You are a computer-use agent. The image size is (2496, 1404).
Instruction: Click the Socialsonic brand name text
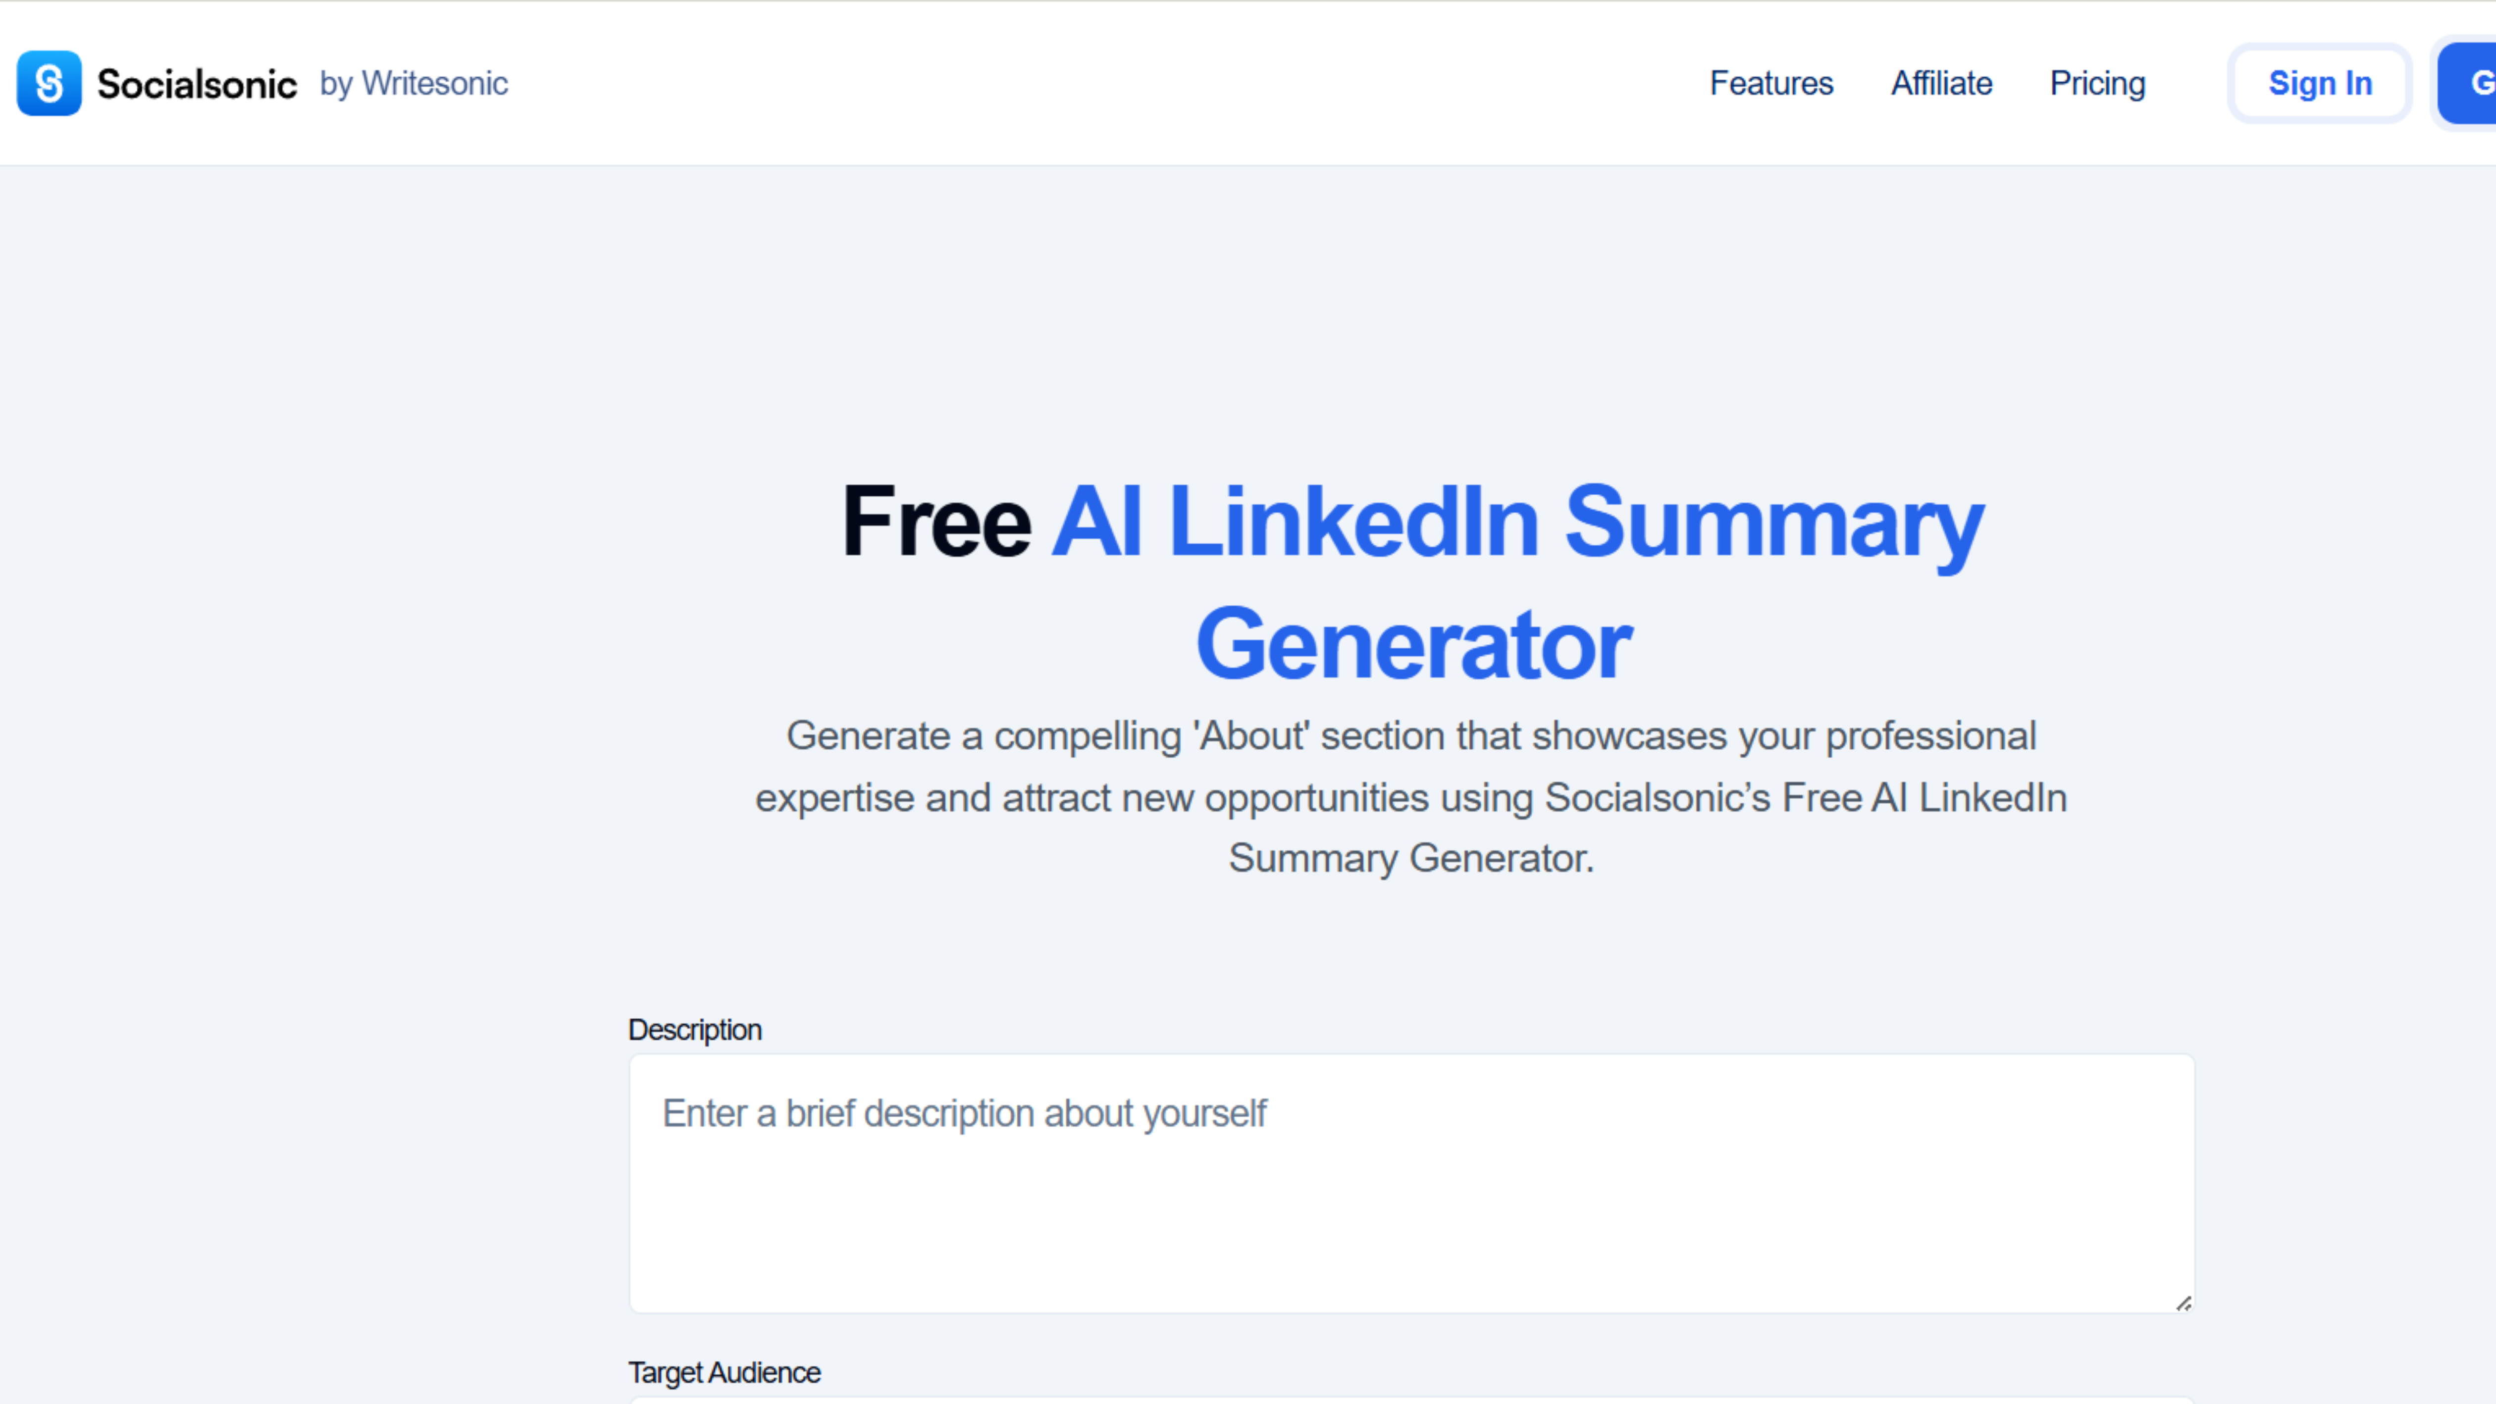[197, 84]
